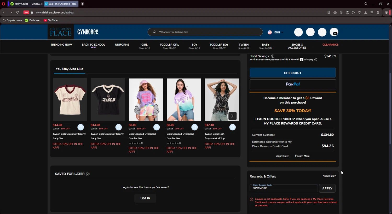This screenshot has height=214, width=392.
Task: Open the Los Angeles baby tee thumbnail
Action: [108, 100]
